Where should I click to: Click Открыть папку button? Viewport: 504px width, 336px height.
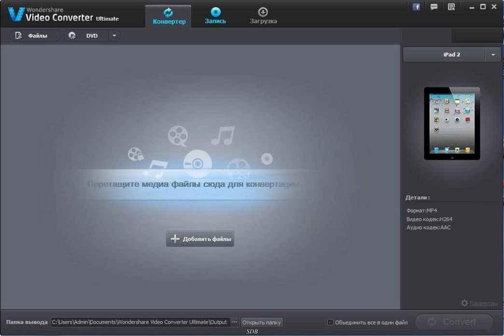click(x=262, y=322)
